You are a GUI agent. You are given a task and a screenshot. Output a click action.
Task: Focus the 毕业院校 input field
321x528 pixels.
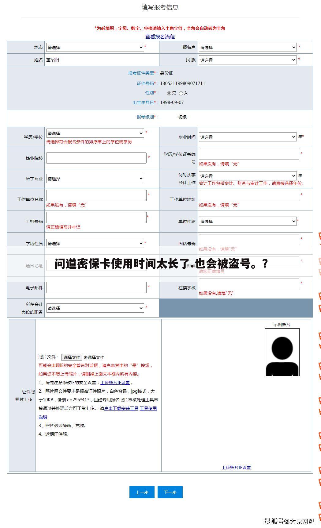(96, 158)
